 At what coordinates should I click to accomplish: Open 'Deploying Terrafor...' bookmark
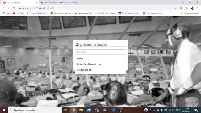129,13
